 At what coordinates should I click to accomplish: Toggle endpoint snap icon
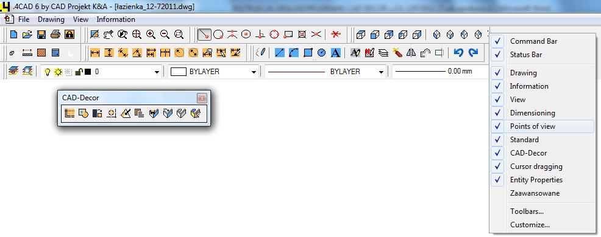pos(204,35)
